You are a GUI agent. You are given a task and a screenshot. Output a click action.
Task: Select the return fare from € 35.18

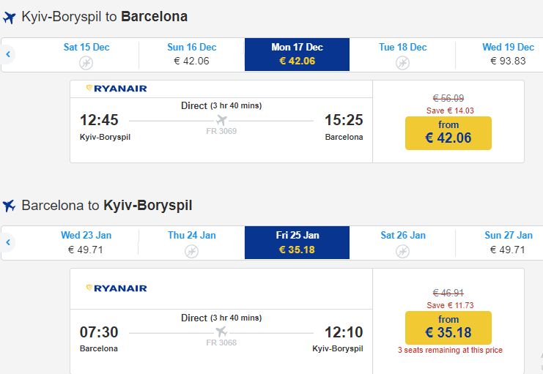448,327
